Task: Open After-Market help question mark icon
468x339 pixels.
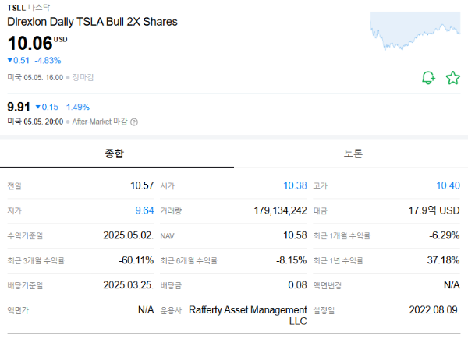Action: [x=134, y=122]
